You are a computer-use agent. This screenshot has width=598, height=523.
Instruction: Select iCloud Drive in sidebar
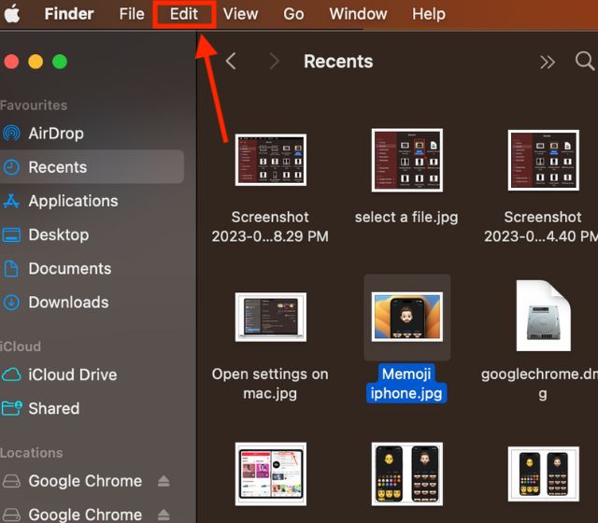pyautogui.click(x=72, y=375)
